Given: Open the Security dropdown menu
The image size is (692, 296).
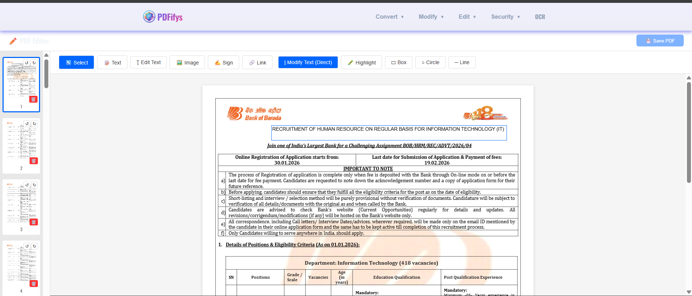Looking at the screenshot, I should tap(505, 17).
